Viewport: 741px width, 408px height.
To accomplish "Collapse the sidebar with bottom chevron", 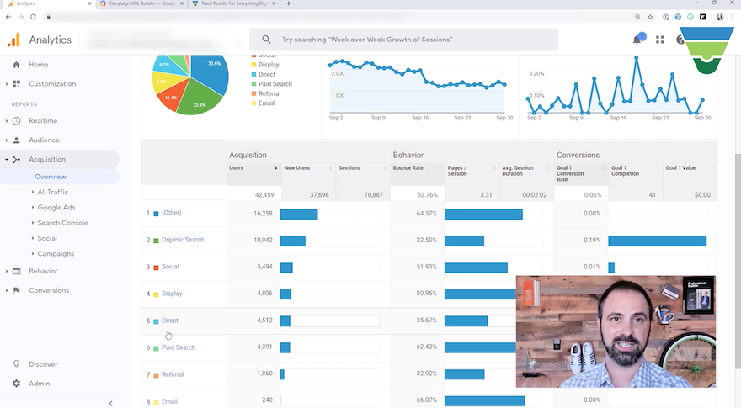I will coord(110,403).
